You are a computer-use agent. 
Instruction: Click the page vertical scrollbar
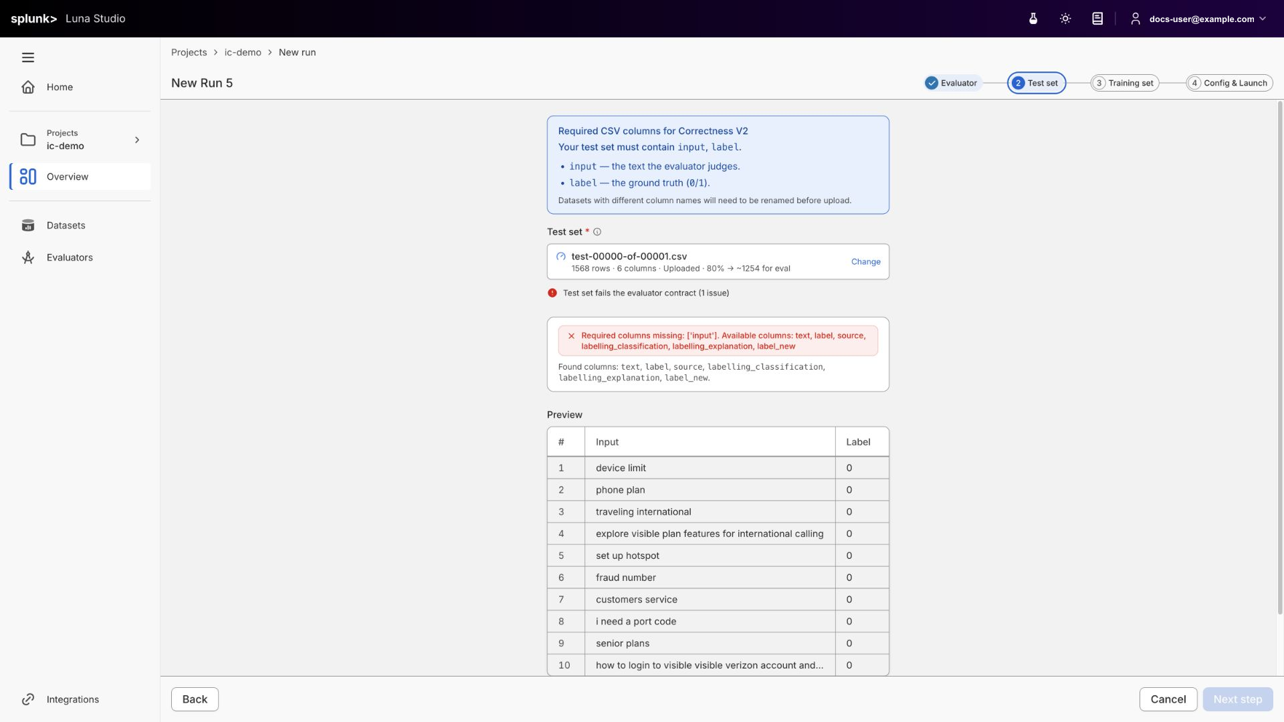point(1280,358)
